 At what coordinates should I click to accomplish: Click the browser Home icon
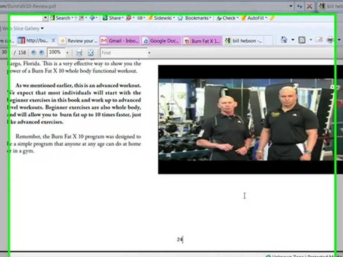tap(284, 40)
